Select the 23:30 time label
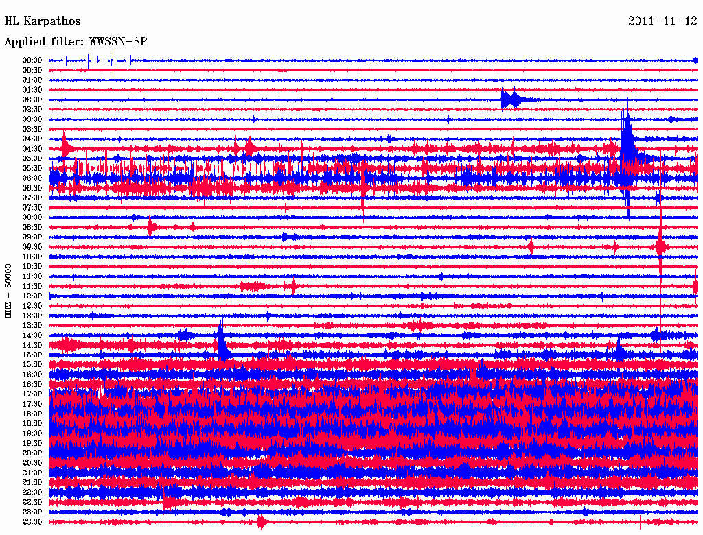This screenshot has height=535, width=703. 32,522
